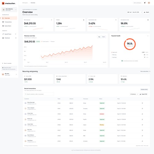This screenshot has width=154, height=154.
Task: Click the PayPal processor cell
Action: click(85, 120)
